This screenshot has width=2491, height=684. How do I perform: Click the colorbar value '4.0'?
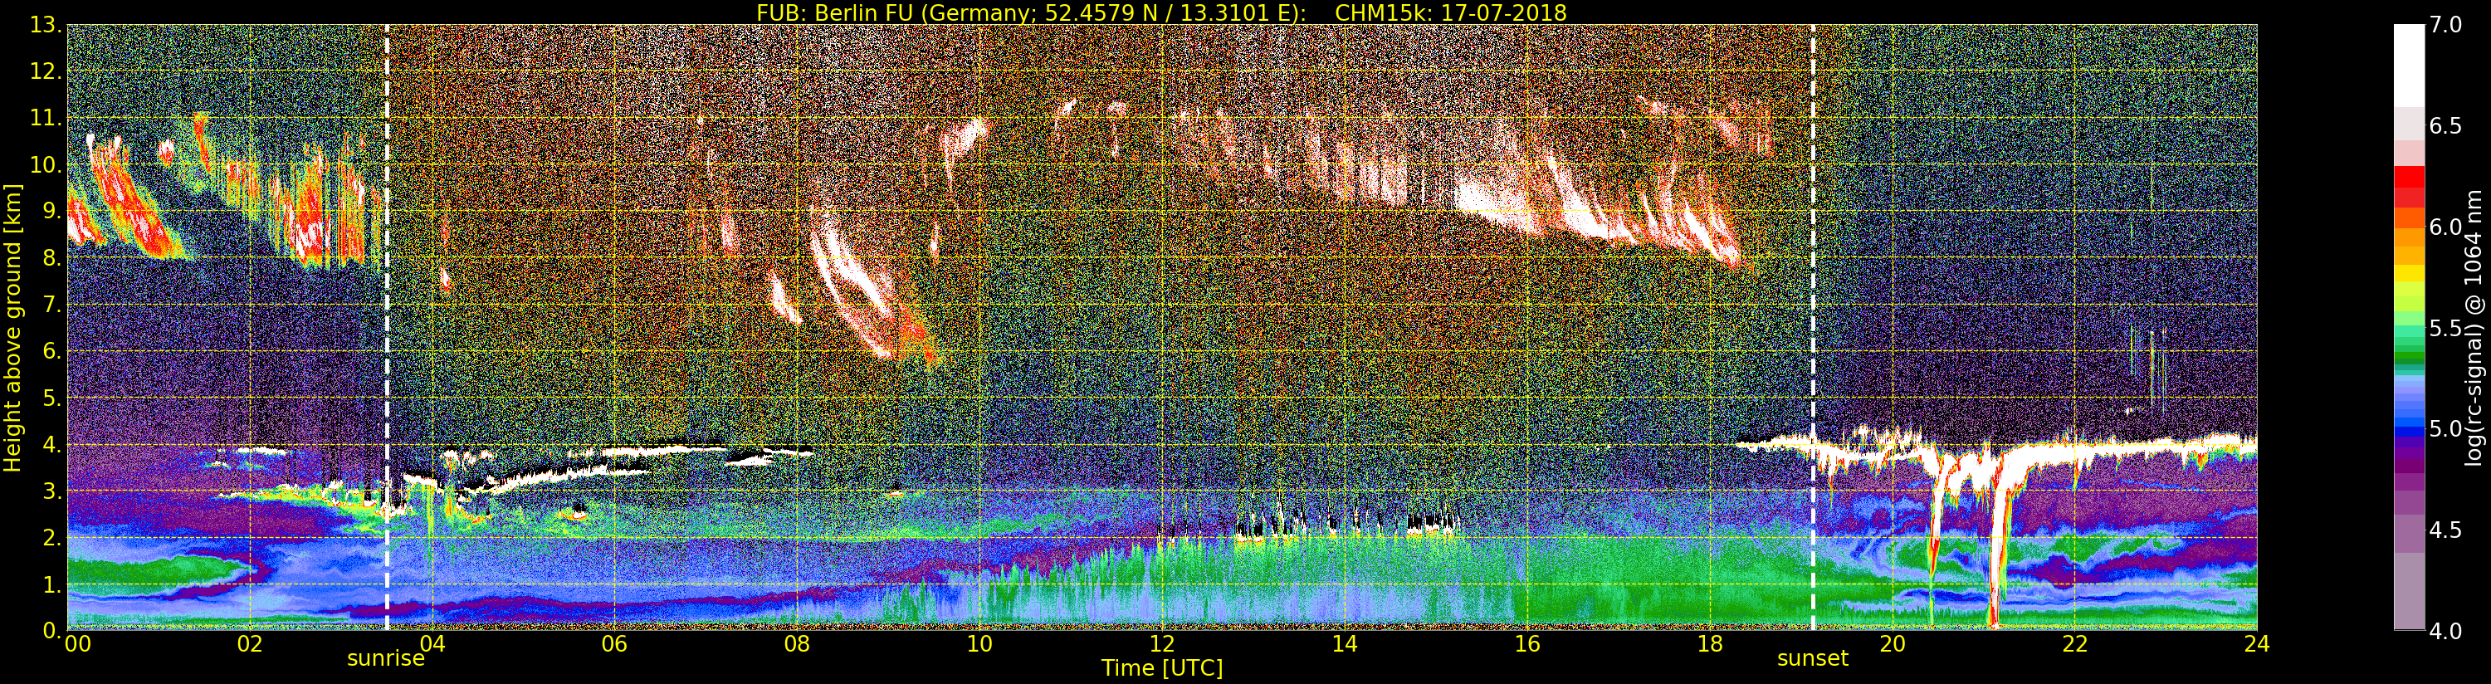(2446, 631)
